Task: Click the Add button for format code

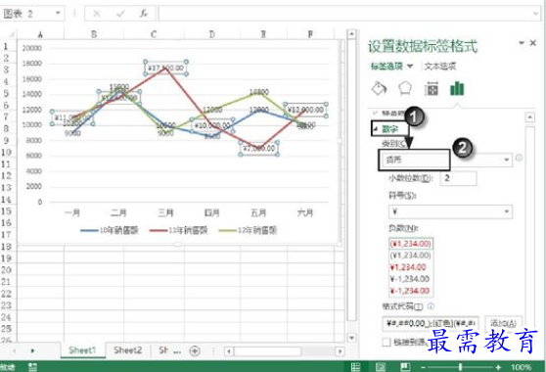Action: pyautogui.click(x=503, y=323)
